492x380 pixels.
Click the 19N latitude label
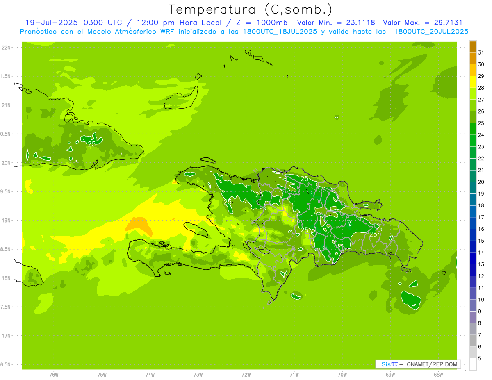(x=7, y=221)
